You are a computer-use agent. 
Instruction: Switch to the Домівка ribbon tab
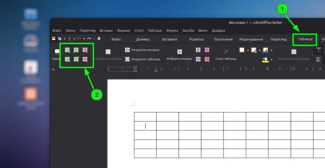click(x=143, y=39)
